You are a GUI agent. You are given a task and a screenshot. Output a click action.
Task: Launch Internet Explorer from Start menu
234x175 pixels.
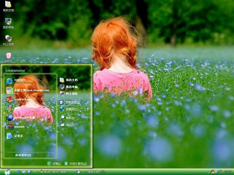pyautogui.click(x=19, y=81)
